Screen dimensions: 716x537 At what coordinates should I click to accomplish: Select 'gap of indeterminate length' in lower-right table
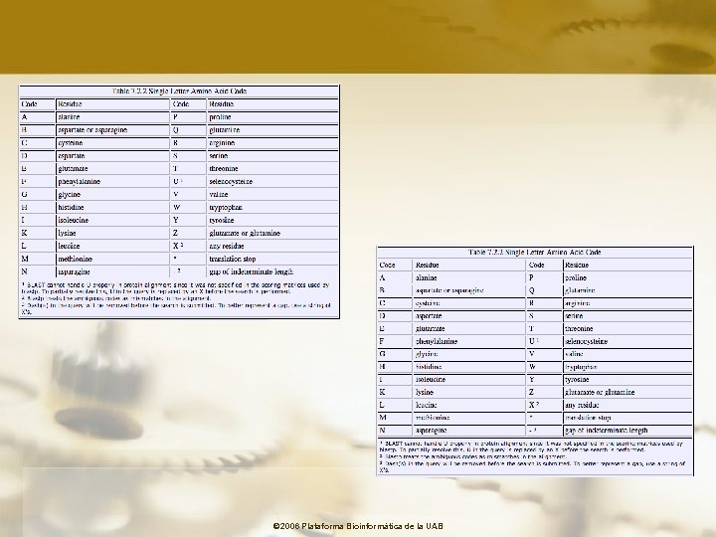606,431
